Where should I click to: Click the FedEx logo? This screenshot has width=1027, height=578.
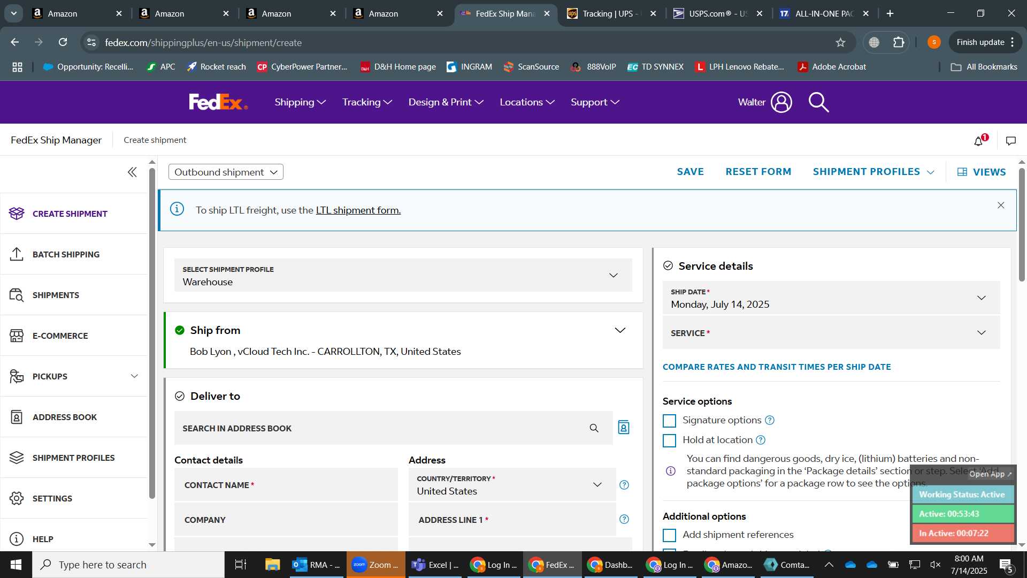[218, 102]
